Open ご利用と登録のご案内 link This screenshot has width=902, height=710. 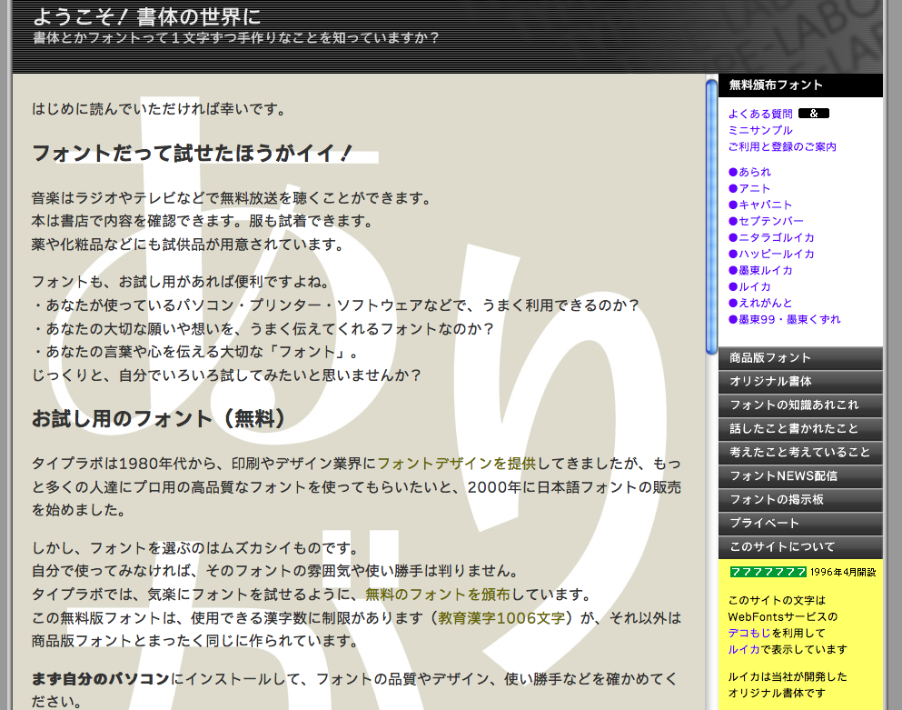(782, 147)
